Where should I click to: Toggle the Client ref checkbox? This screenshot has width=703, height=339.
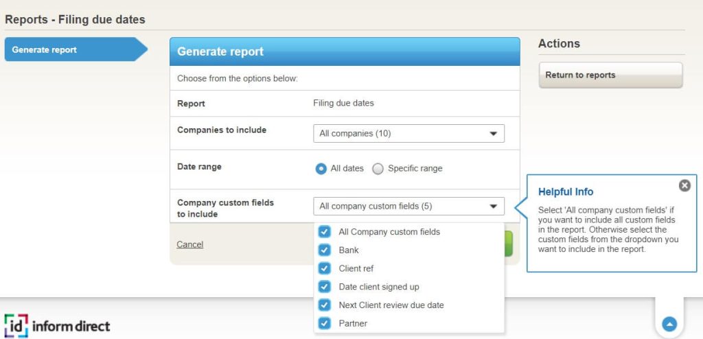[x=324, y=268]
